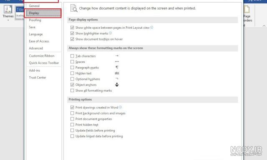Check Show all formatting marks
Image resolution: width=267 pixels, height=160 pixels.
pyautogui.click(x=72, y=90)
